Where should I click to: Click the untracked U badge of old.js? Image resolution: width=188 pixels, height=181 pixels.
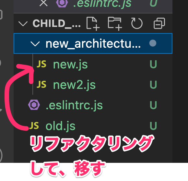tap(153, 126)
